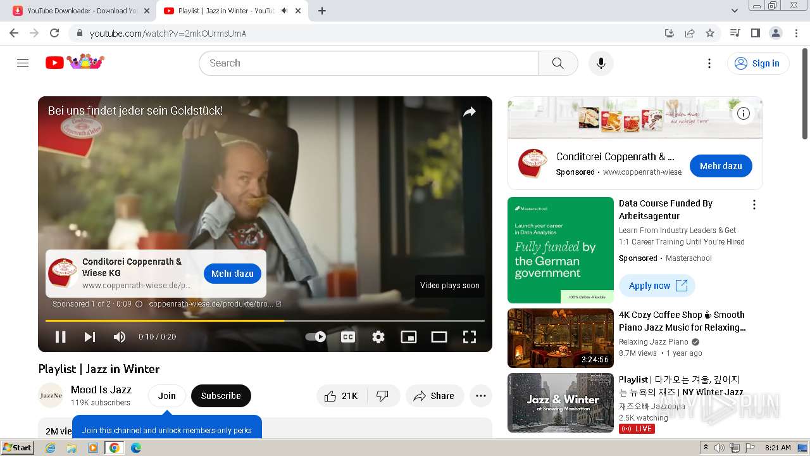Open a new tab with plus
This screenshot has width=810, height=456.
(322, 11)
